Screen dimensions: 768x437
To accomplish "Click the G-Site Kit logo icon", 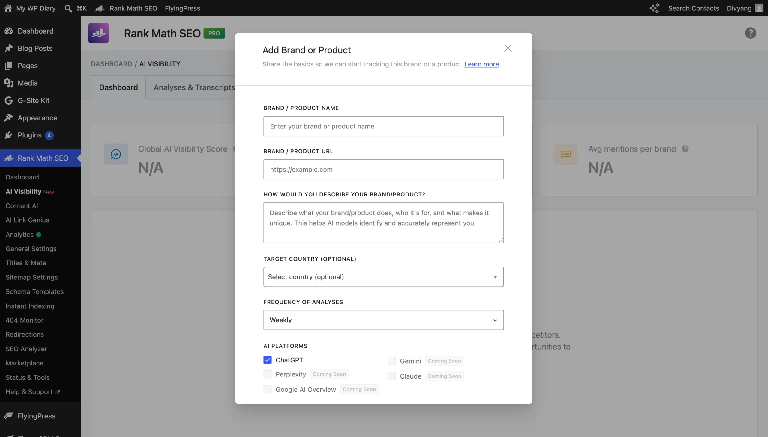I will tap(9, 101).
